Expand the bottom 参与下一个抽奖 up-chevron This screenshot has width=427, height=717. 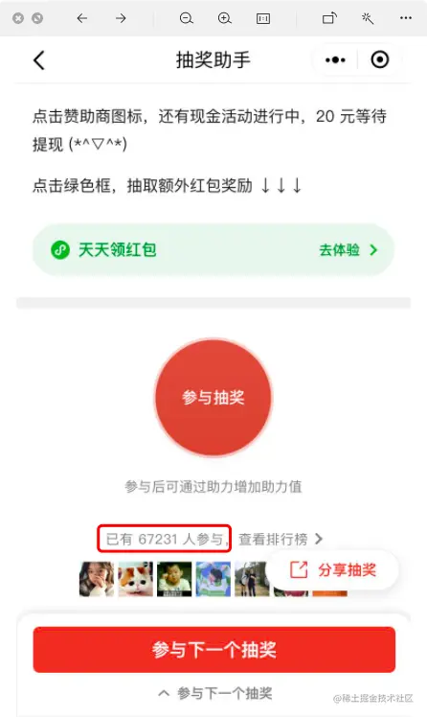click(164, 693)
